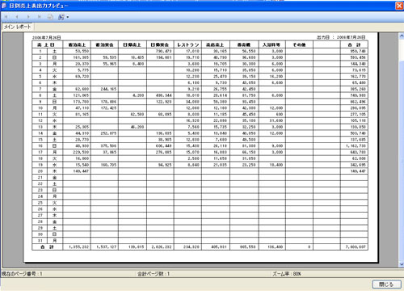Screen dimensions: 404x291
Task: Click the 出力日 label above table
Action: [323, 37]
